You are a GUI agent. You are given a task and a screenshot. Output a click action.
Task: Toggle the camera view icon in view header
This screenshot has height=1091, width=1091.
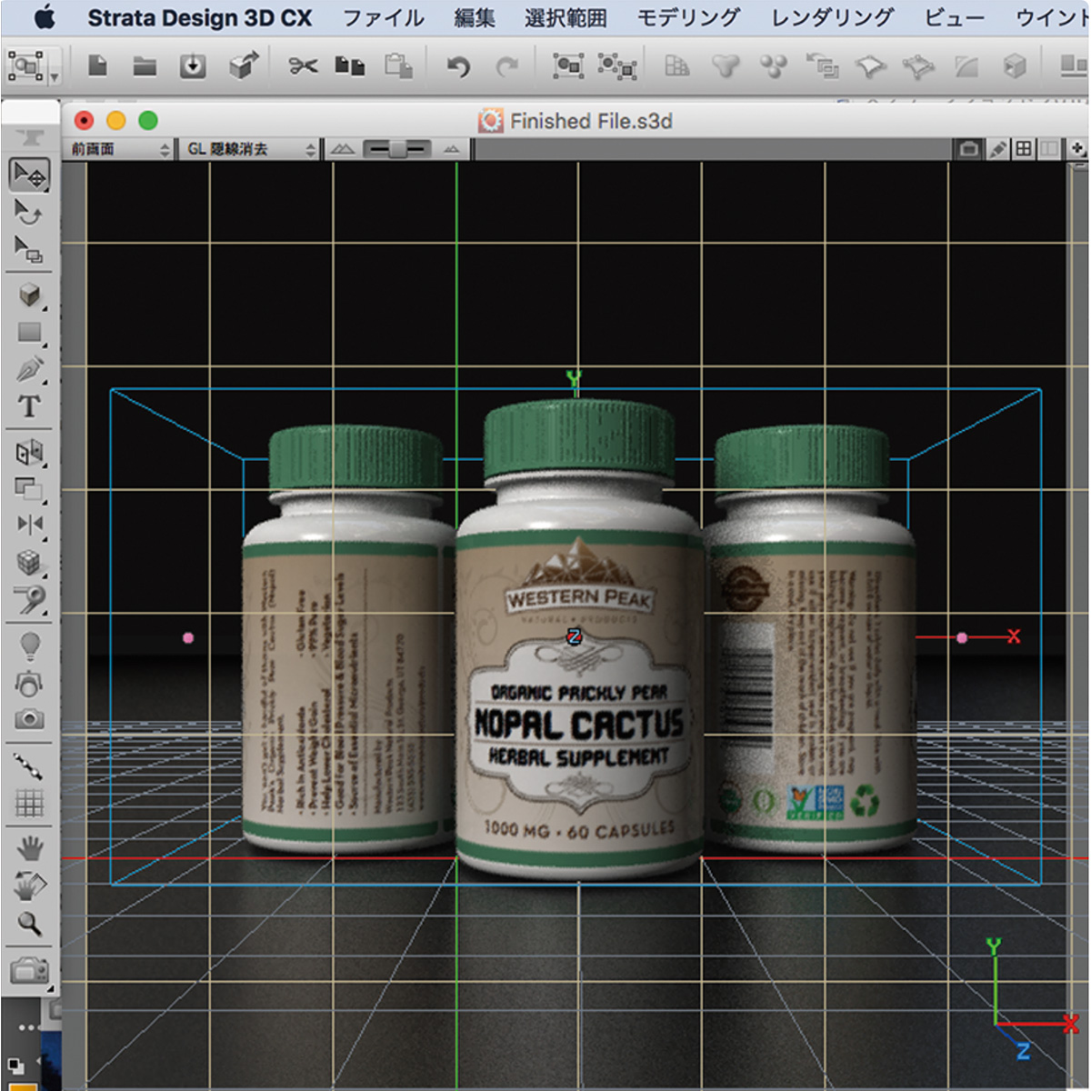969,148
